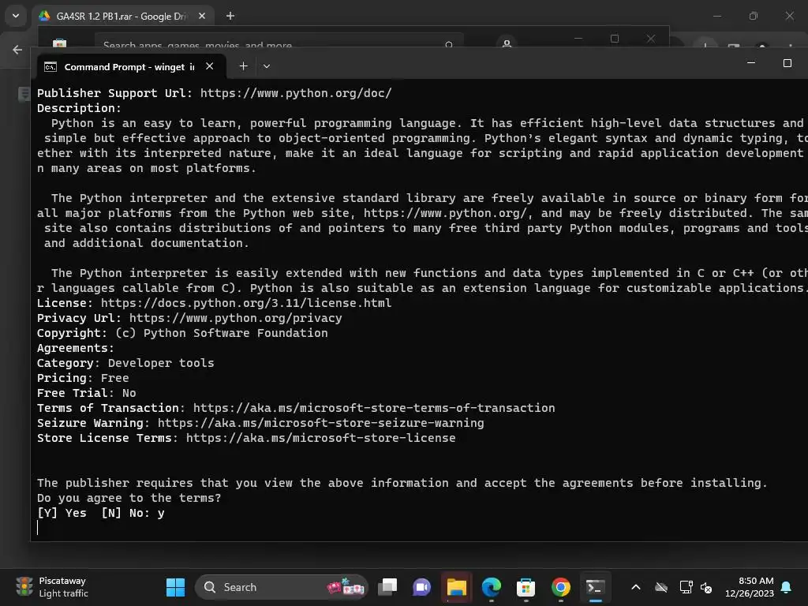Click the python.org/privacy URL
Image resolution: width=808 pixels, height=606 pixels.
pos(235,318)
